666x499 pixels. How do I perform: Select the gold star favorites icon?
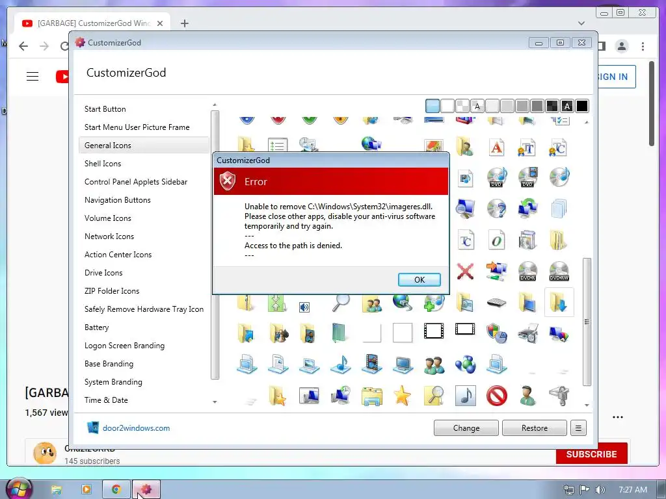(x=402, y=396)
